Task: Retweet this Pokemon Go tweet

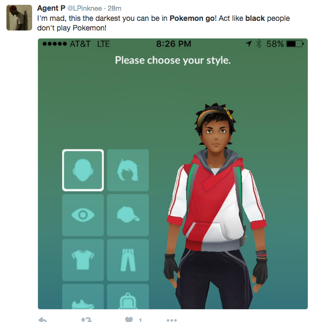Action: pos(86,319)
